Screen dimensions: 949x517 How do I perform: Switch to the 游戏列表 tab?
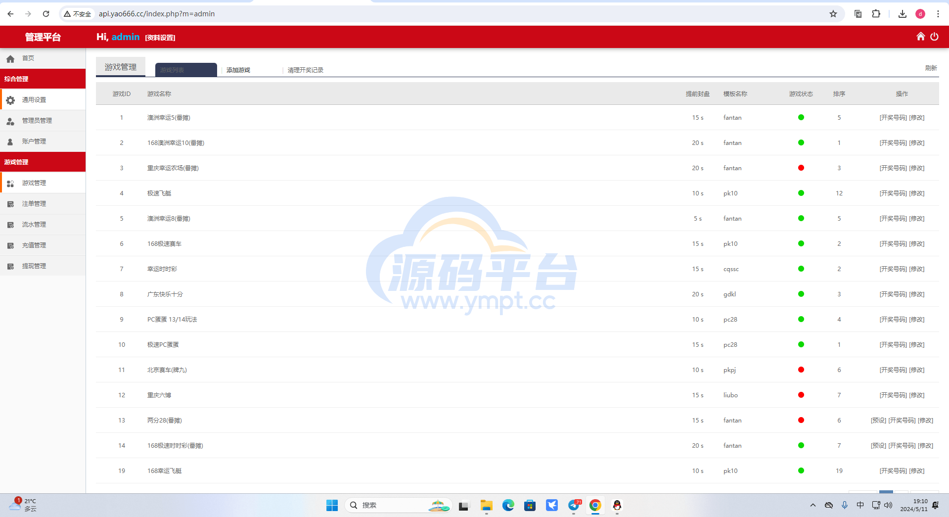(186, 70)
